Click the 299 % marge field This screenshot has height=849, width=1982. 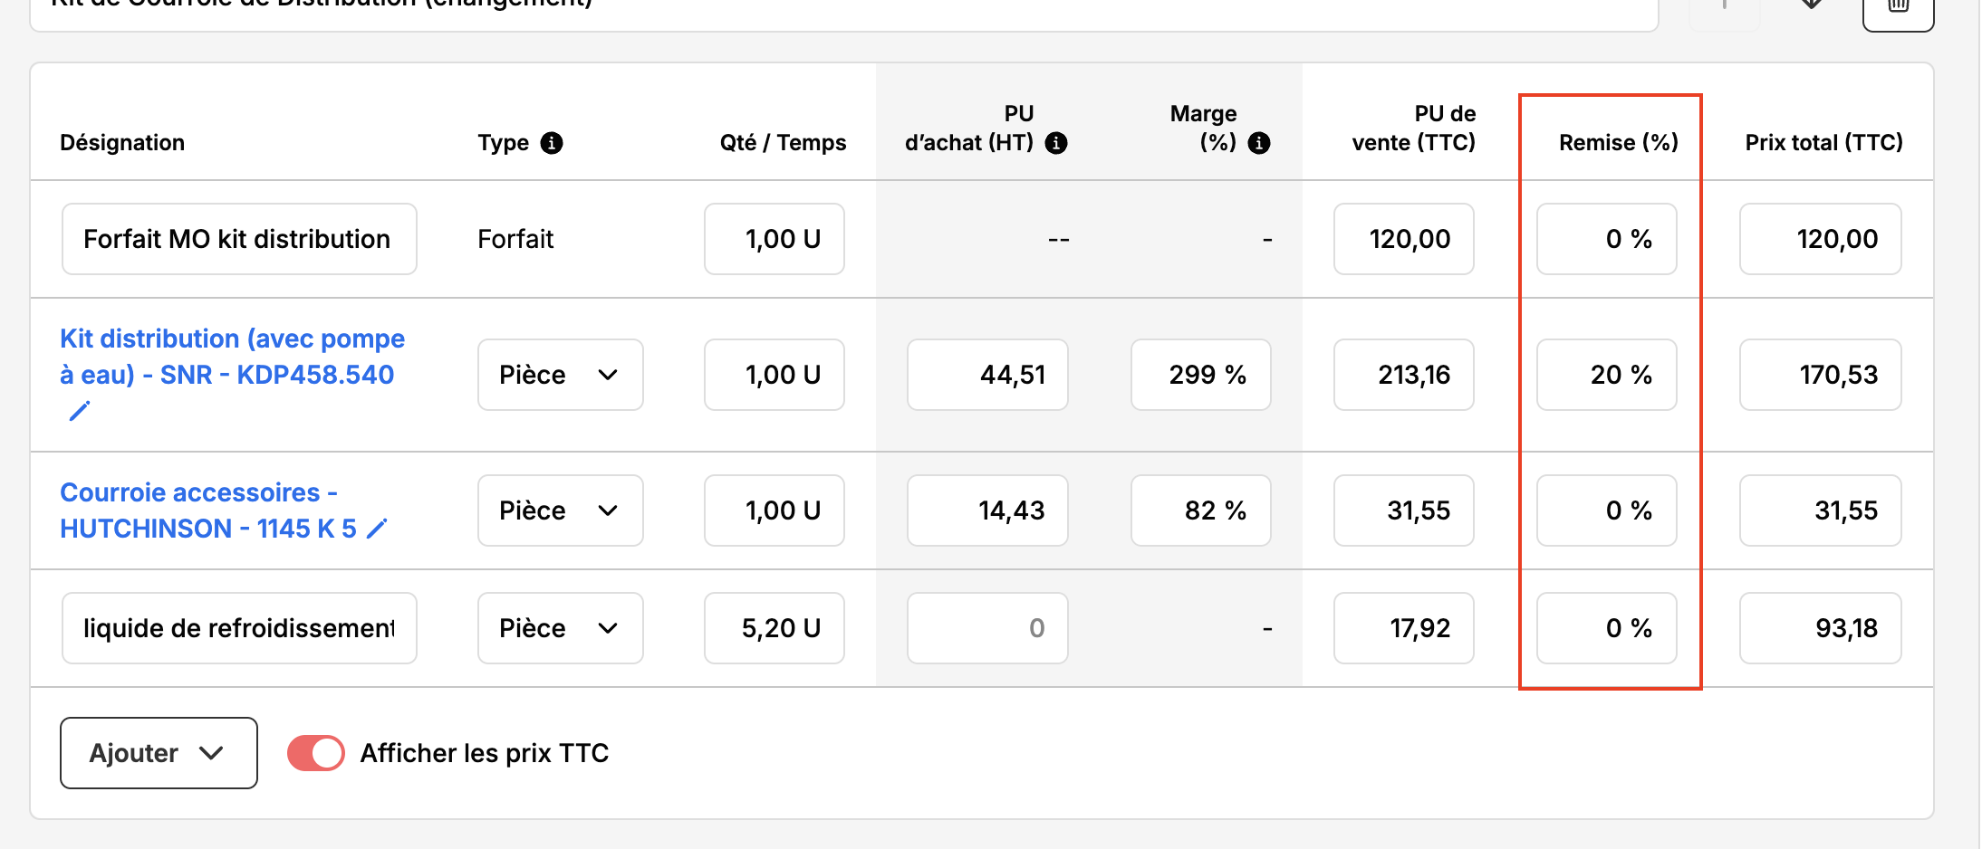[x=1201, y=375]
